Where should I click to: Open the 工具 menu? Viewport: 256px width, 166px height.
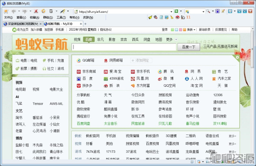61,17
